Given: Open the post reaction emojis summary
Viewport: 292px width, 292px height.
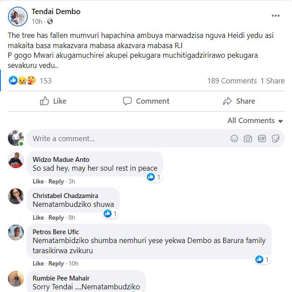Looking at the screenshot, I should coord(22,81).
